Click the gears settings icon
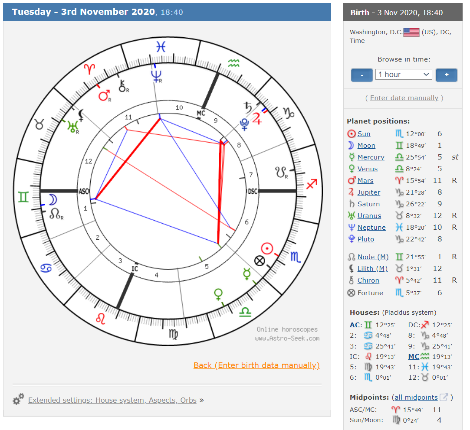This screenshot has width=470, height=430. click(18, 399)
